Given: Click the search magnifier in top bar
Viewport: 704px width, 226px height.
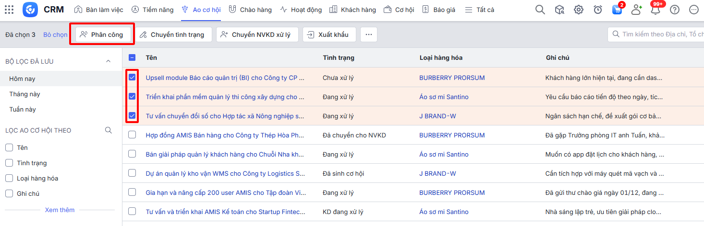Looking at the screenshot, I should click(540, 10).
